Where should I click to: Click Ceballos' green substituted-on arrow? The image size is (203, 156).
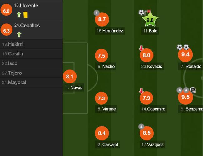[x=19, y=34]
